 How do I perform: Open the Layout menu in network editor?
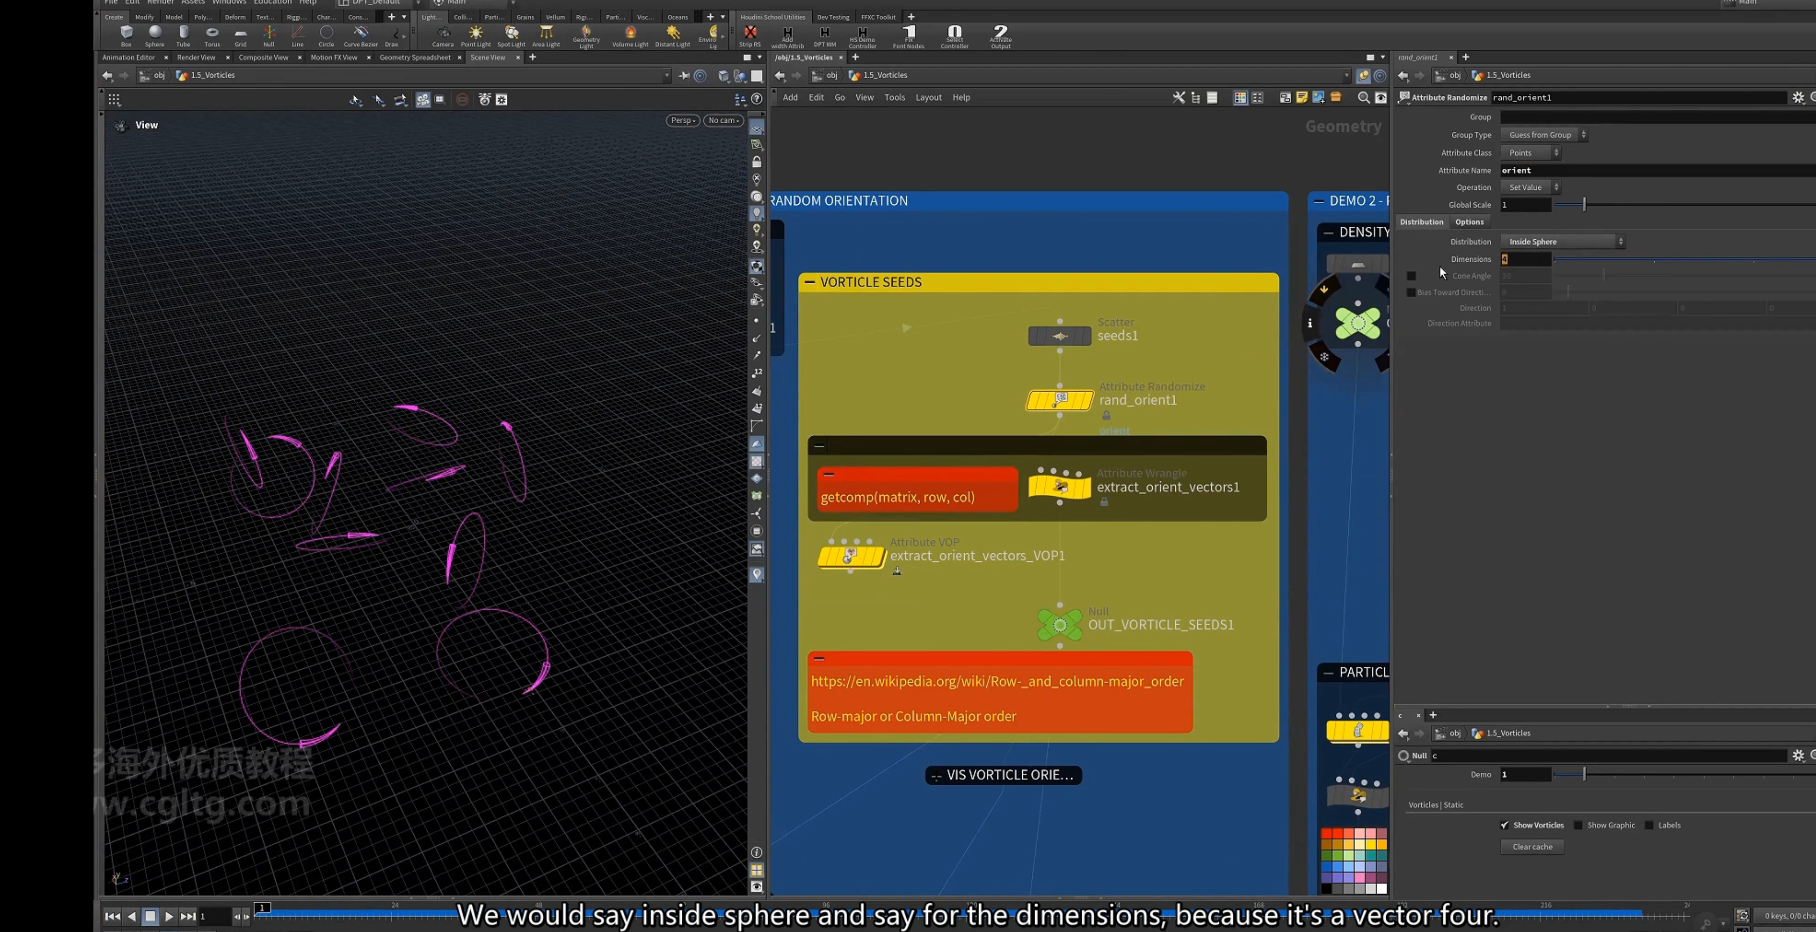(928, 97)
